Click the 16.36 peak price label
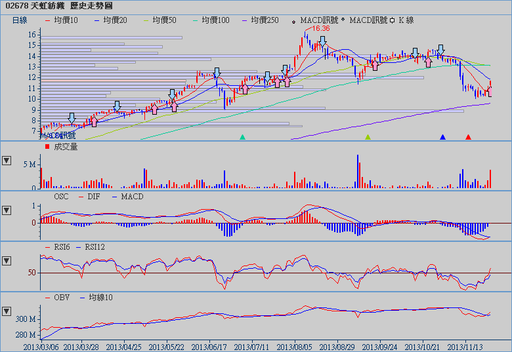The height and width of the screenshot is (352, 512). (x=321, y=29)
